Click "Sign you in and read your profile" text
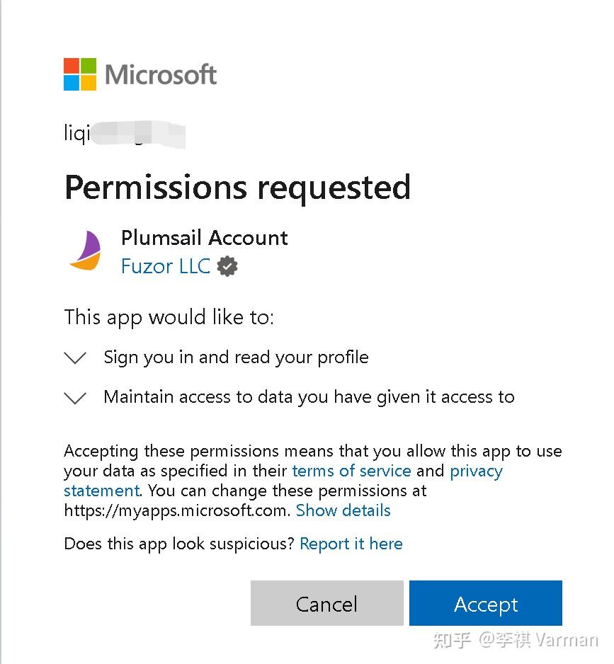 [x=236, y=357]
